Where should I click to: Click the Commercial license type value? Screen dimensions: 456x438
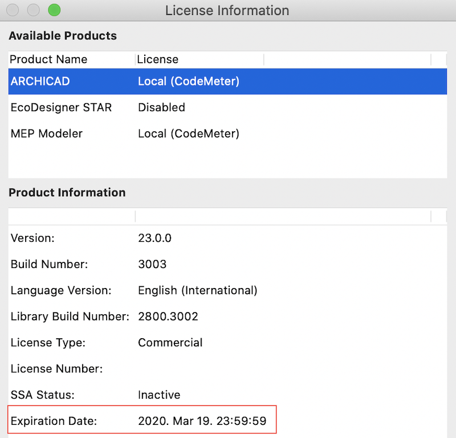point(170,343)
